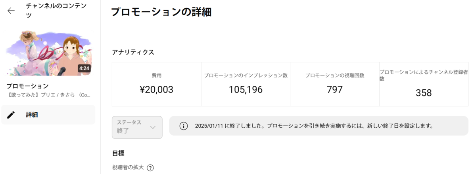
Task: Click the 2025/01/11 ended notification banner
Action: 319,126
